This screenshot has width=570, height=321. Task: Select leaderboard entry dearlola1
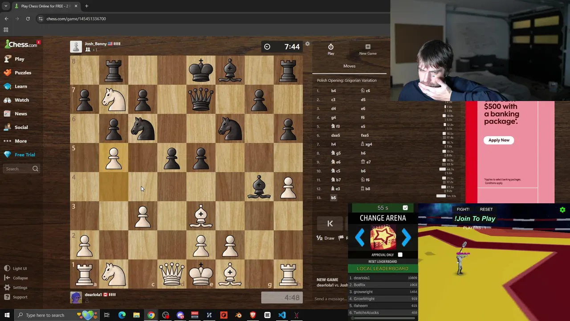tap(383, 278)
